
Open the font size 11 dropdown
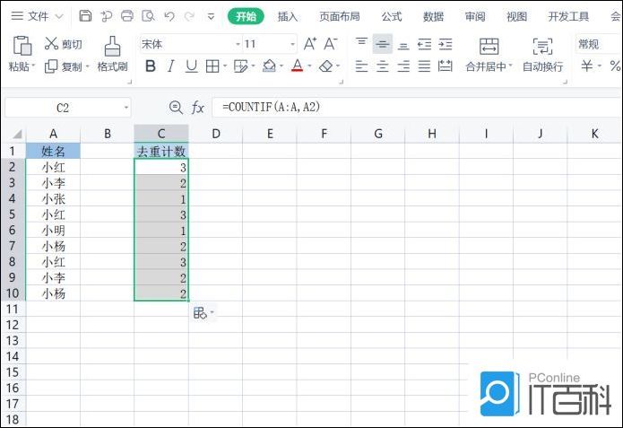[292, 44]
